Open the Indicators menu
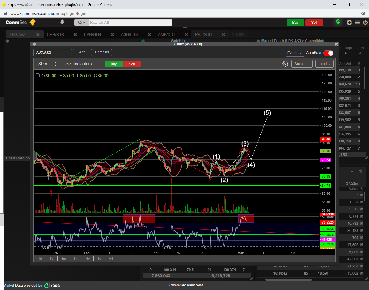 78,64
